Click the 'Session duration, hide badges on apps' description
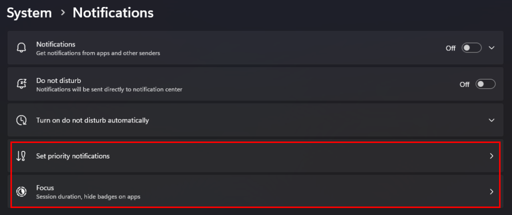 coord(88,196)
